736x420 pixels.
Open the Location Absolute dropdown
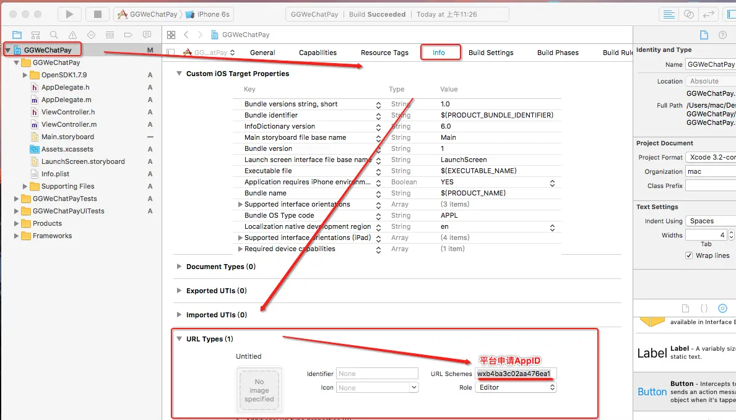pyautogui.click(x=710, y=81)
